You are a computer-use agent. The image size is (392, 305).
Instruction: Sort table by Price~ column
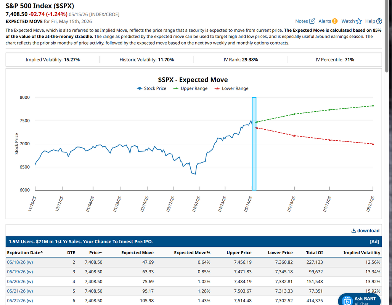coord(95,252)
